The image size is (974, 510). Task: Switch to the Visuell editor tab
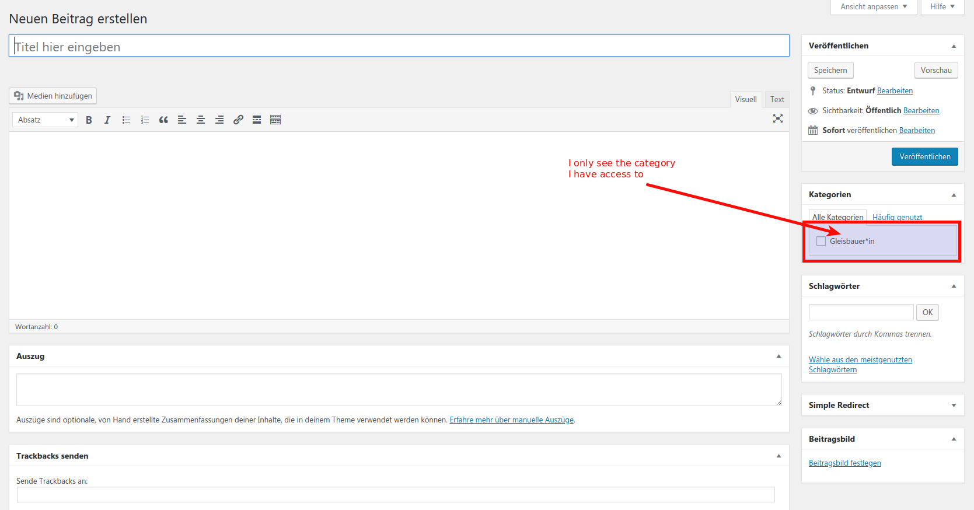click(x=746, y=100)
